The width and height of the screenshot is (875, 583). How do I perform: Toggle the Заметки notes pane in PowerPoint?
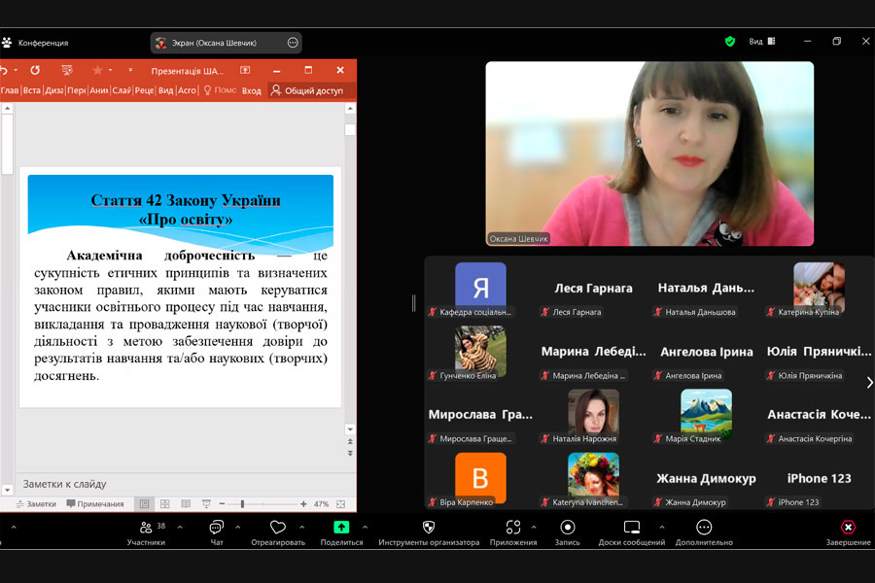[x=36, y=504]
